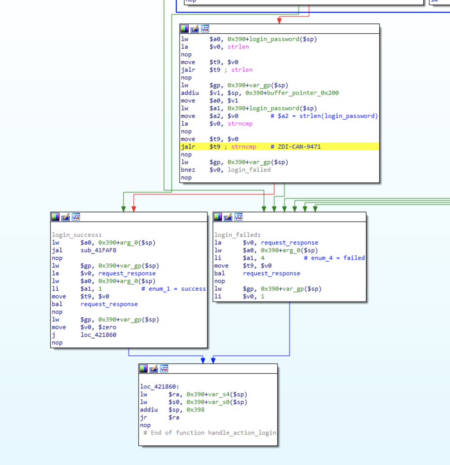Click group-nodes icon on strncmp block
450x465 pixels.
[205, 29]
